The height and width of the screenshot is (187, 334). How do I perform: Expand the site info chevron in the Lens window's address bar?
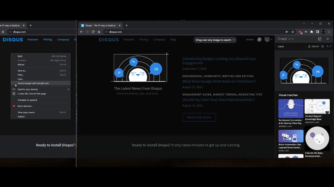tap(106, 32)
